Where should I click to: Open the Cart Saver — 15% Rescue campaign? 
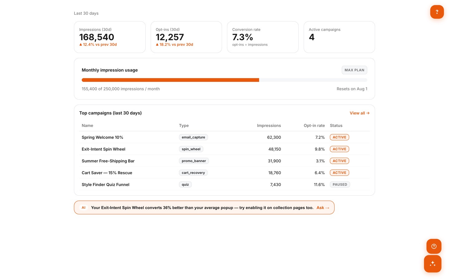[x=107, y=173]
